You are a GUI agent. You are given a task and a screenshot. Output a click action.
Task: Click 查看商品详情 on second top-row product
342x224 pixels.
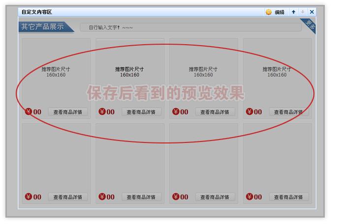coord(141,112)
